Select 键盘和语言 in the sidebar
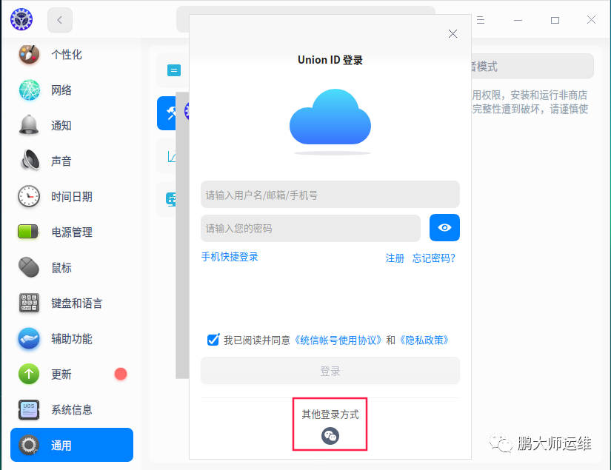This screenshot has width=611, height=470. (x=77, y=303)
